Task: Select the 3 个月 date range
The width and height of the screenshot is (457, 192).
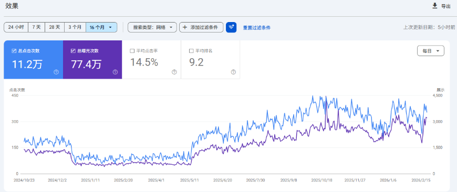Action: 75,27
